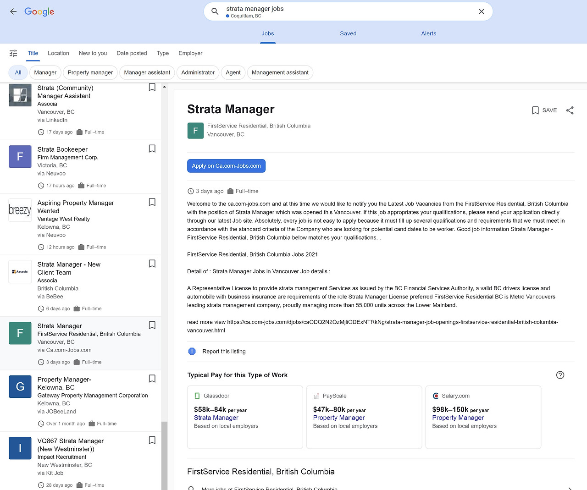
Task: Go back using the back arrow
Action: [13, 11]
